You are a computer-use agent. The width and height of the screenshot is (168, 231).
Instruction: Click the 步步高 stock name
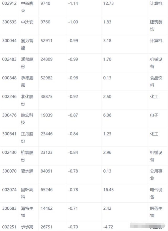(27, 227)
